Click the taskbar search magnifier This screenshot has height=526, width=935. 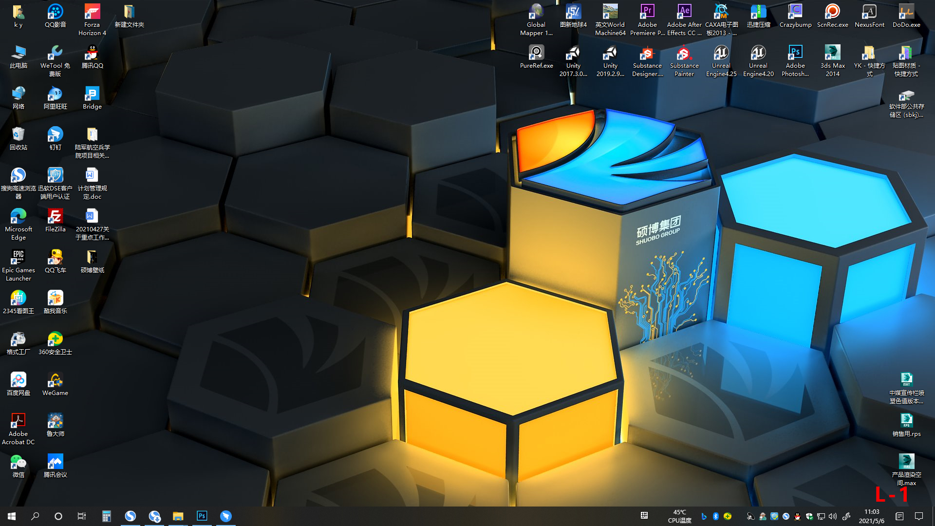[35, 516]
